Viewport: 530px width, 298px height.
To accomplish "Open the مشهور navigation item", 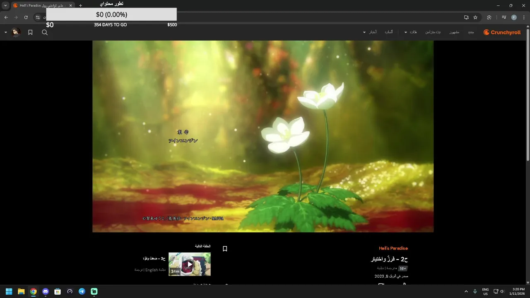I will [454, 32].
